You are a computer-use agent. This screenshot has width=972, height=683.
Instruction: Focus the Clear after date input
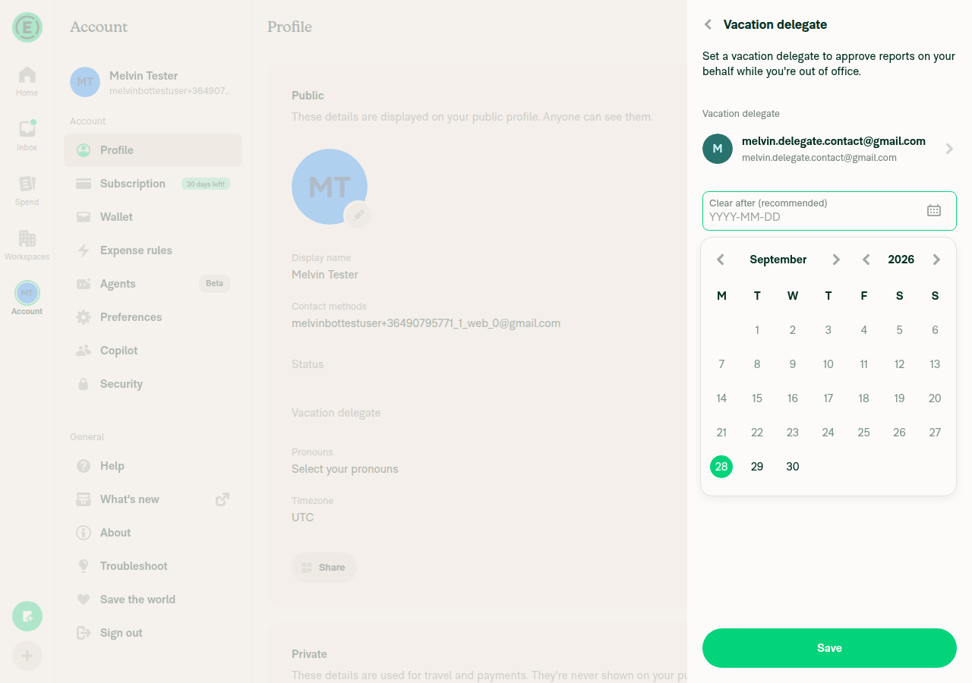[829, 211]
